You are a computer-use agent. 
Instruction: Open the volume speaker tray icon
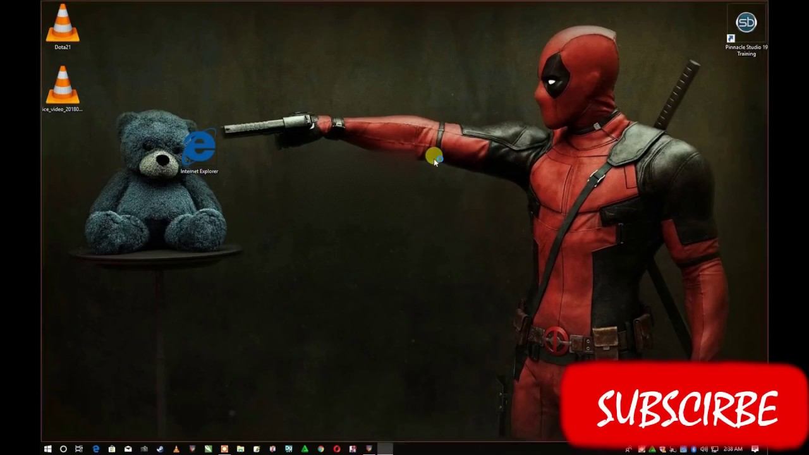click(704, 449)
